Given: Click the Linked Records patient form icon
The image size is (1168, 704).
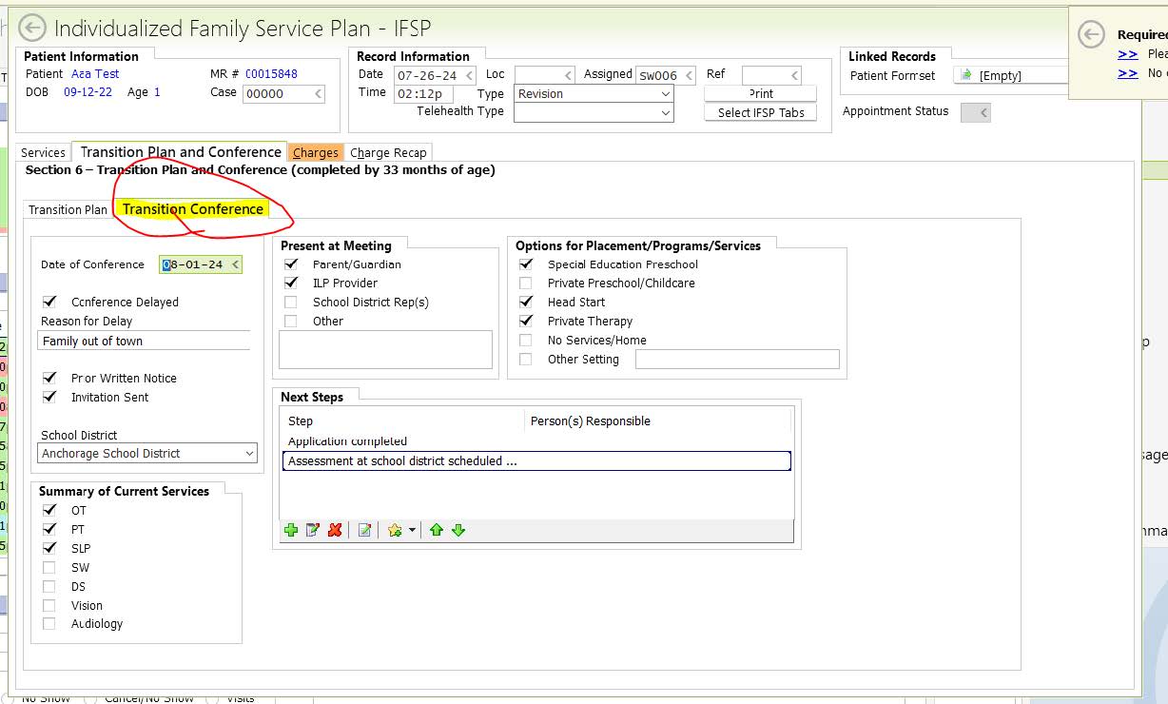Looking at the screenshot, I should point(966,75).
